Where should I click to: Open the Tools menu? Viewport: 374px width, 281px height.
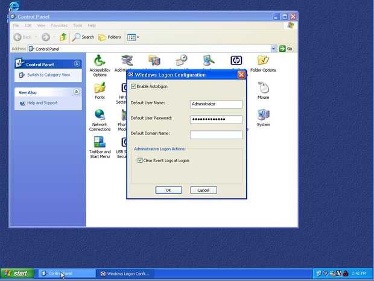pyautogui.click(x=78, y=25)
